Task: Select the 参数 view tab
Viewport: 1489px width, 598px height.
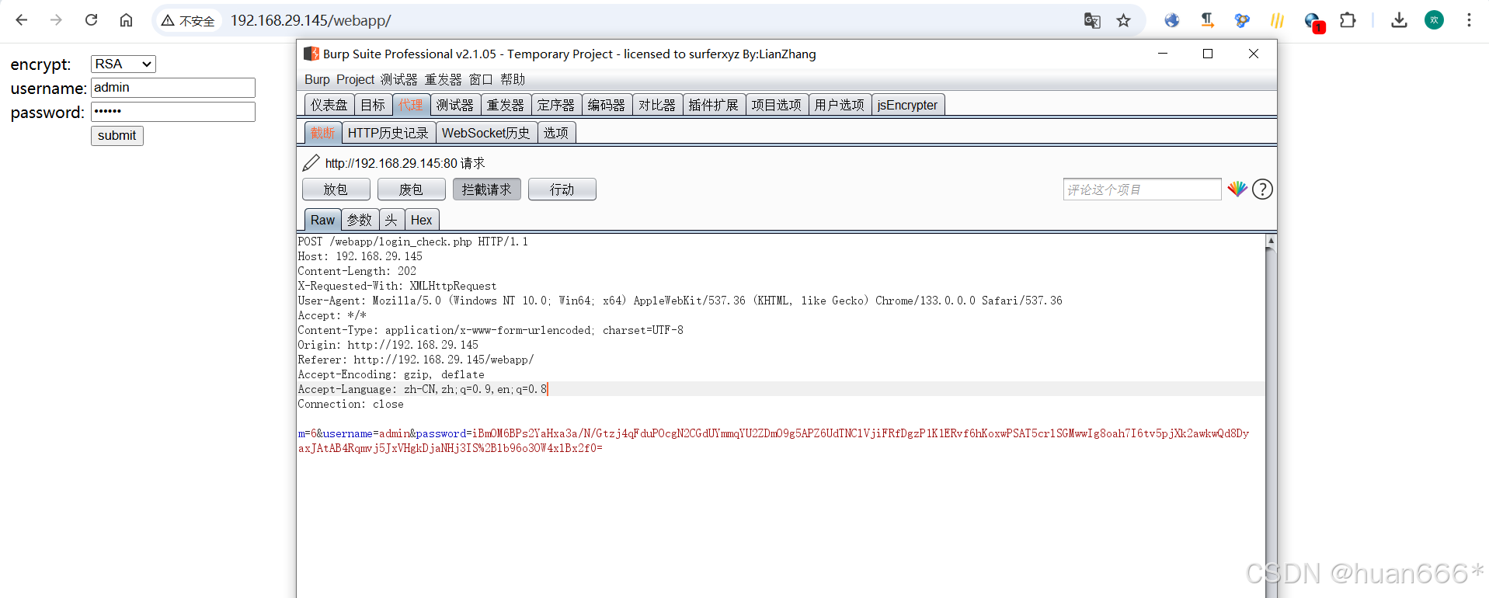Action: [360, 220]
